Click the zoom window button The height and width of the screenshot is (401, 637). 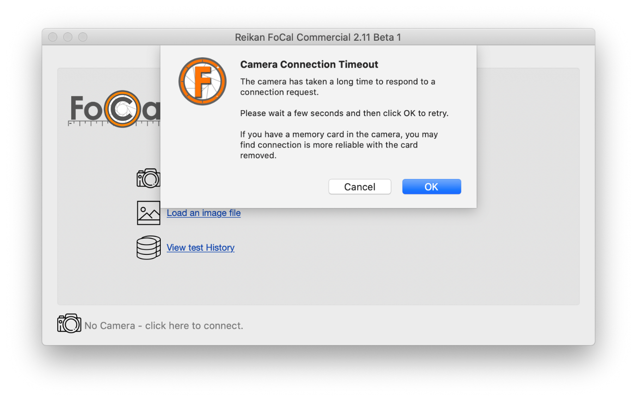[x=83, y=37]
